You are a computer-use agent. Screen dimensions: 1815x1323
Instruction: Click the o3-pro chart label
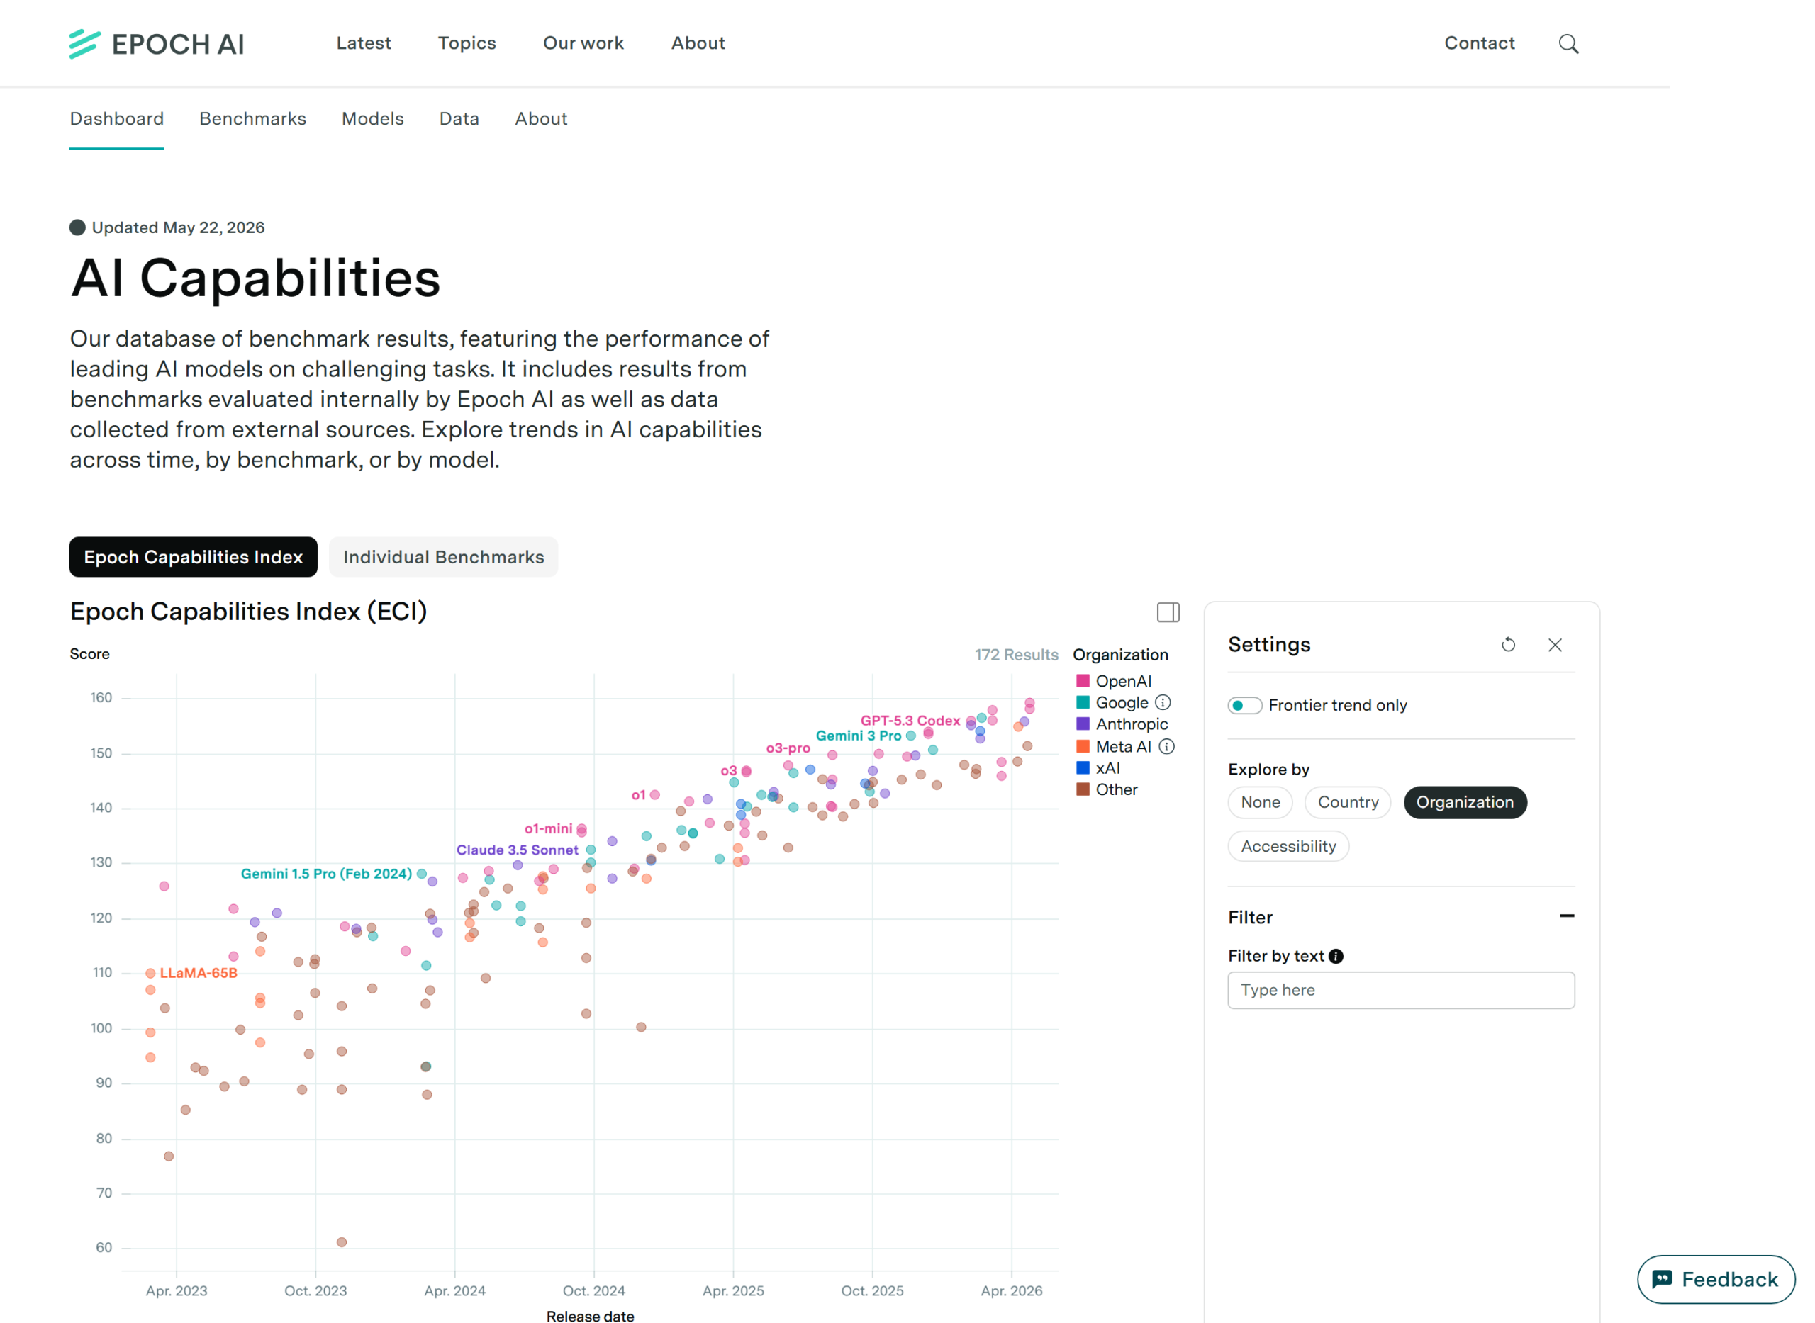pyautogui.click(x=788, y=749)
